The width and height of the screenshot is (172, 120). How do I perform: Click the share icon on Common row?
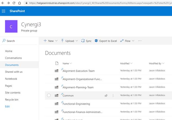[x=106, y=96]
